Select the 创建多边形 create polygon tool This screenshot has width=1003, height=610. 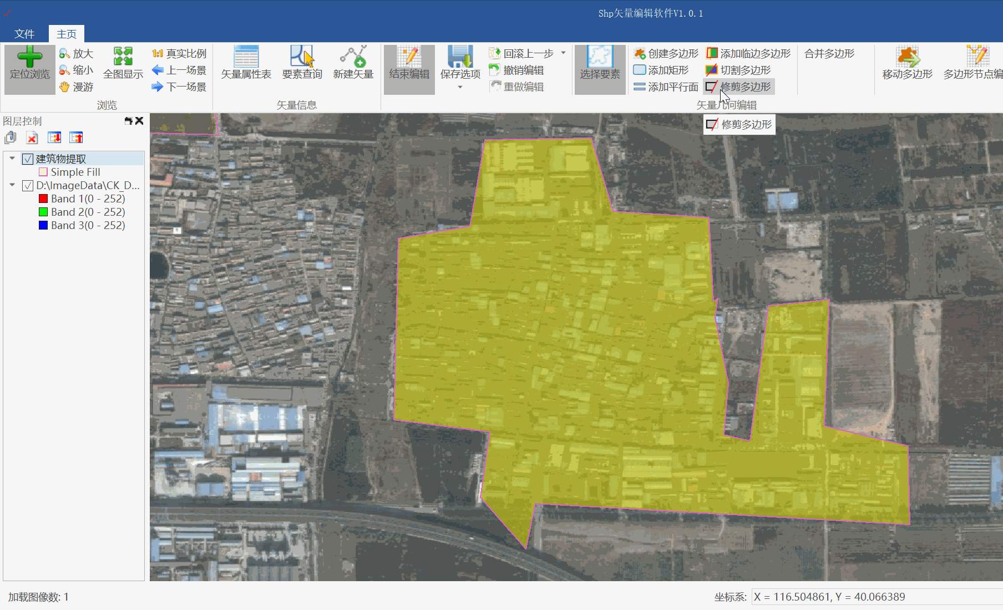[666, 54]
